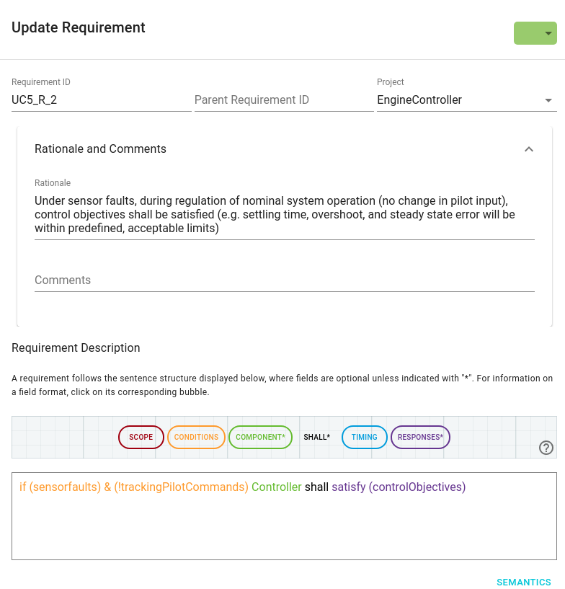
Task: Click the help question mark icon
Action: tap(546, 448)
